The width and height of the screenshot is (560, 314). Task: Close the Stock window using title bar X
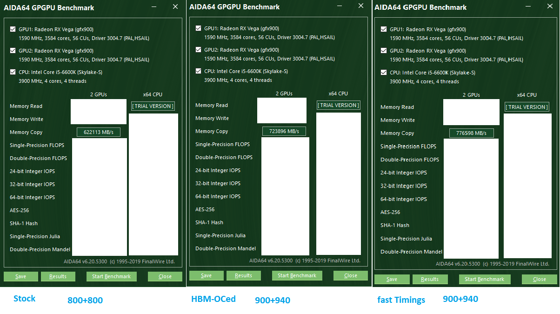[x=175, y=7]
